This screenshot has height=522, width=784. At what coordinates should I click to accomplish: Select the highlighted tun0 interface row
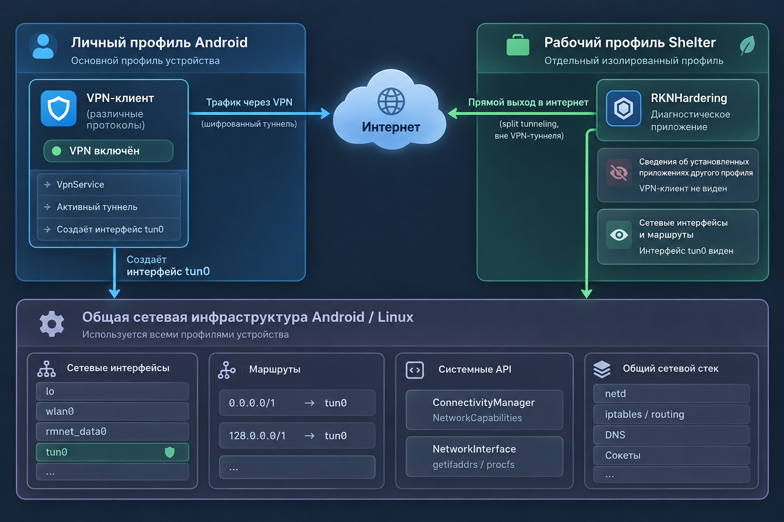tap(112, 452)
